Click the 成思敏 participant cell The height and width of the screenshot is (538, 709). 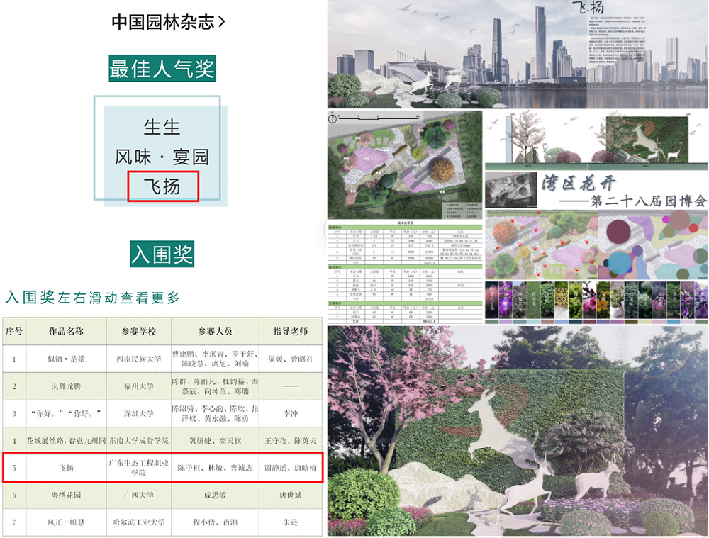tap(216, 495)
